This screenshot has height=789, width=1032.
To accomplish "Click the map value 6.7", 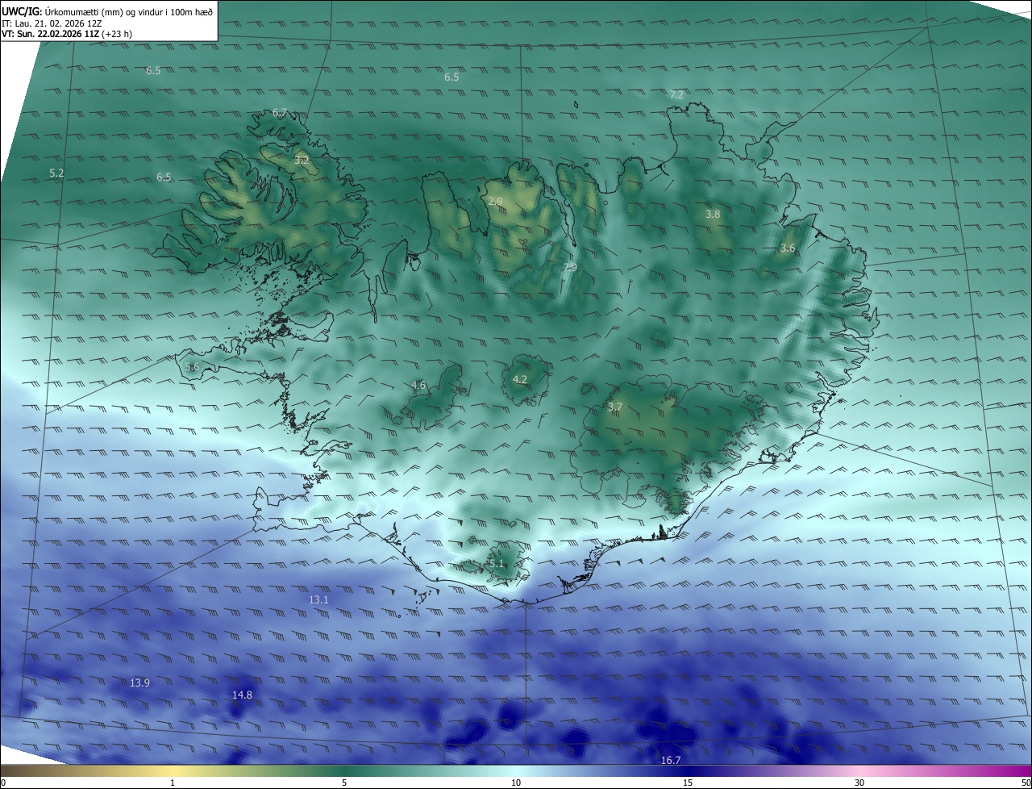I will [280, 112].
